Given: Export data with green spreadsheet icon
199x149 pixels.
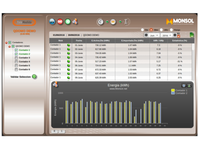Looking at the screenshot, I should [x=192, y=35].
